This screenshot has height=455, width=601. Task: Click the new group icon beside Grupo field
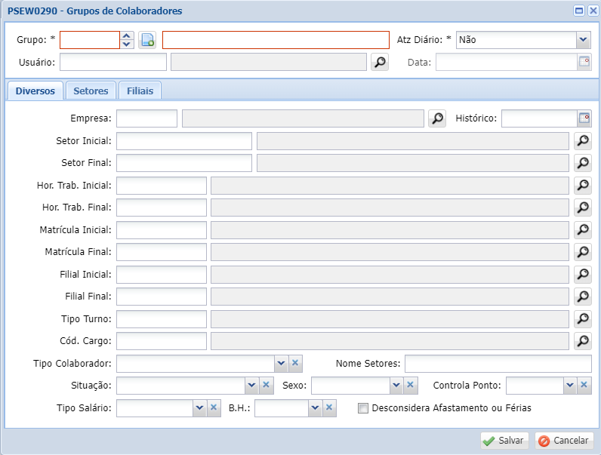click(147, 40)
